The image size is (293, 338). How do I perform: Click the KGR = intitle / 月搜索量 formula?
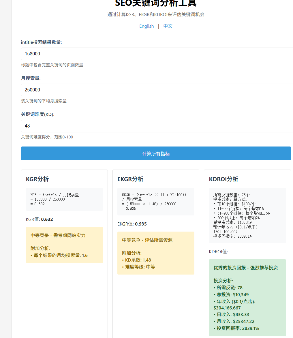55,195
